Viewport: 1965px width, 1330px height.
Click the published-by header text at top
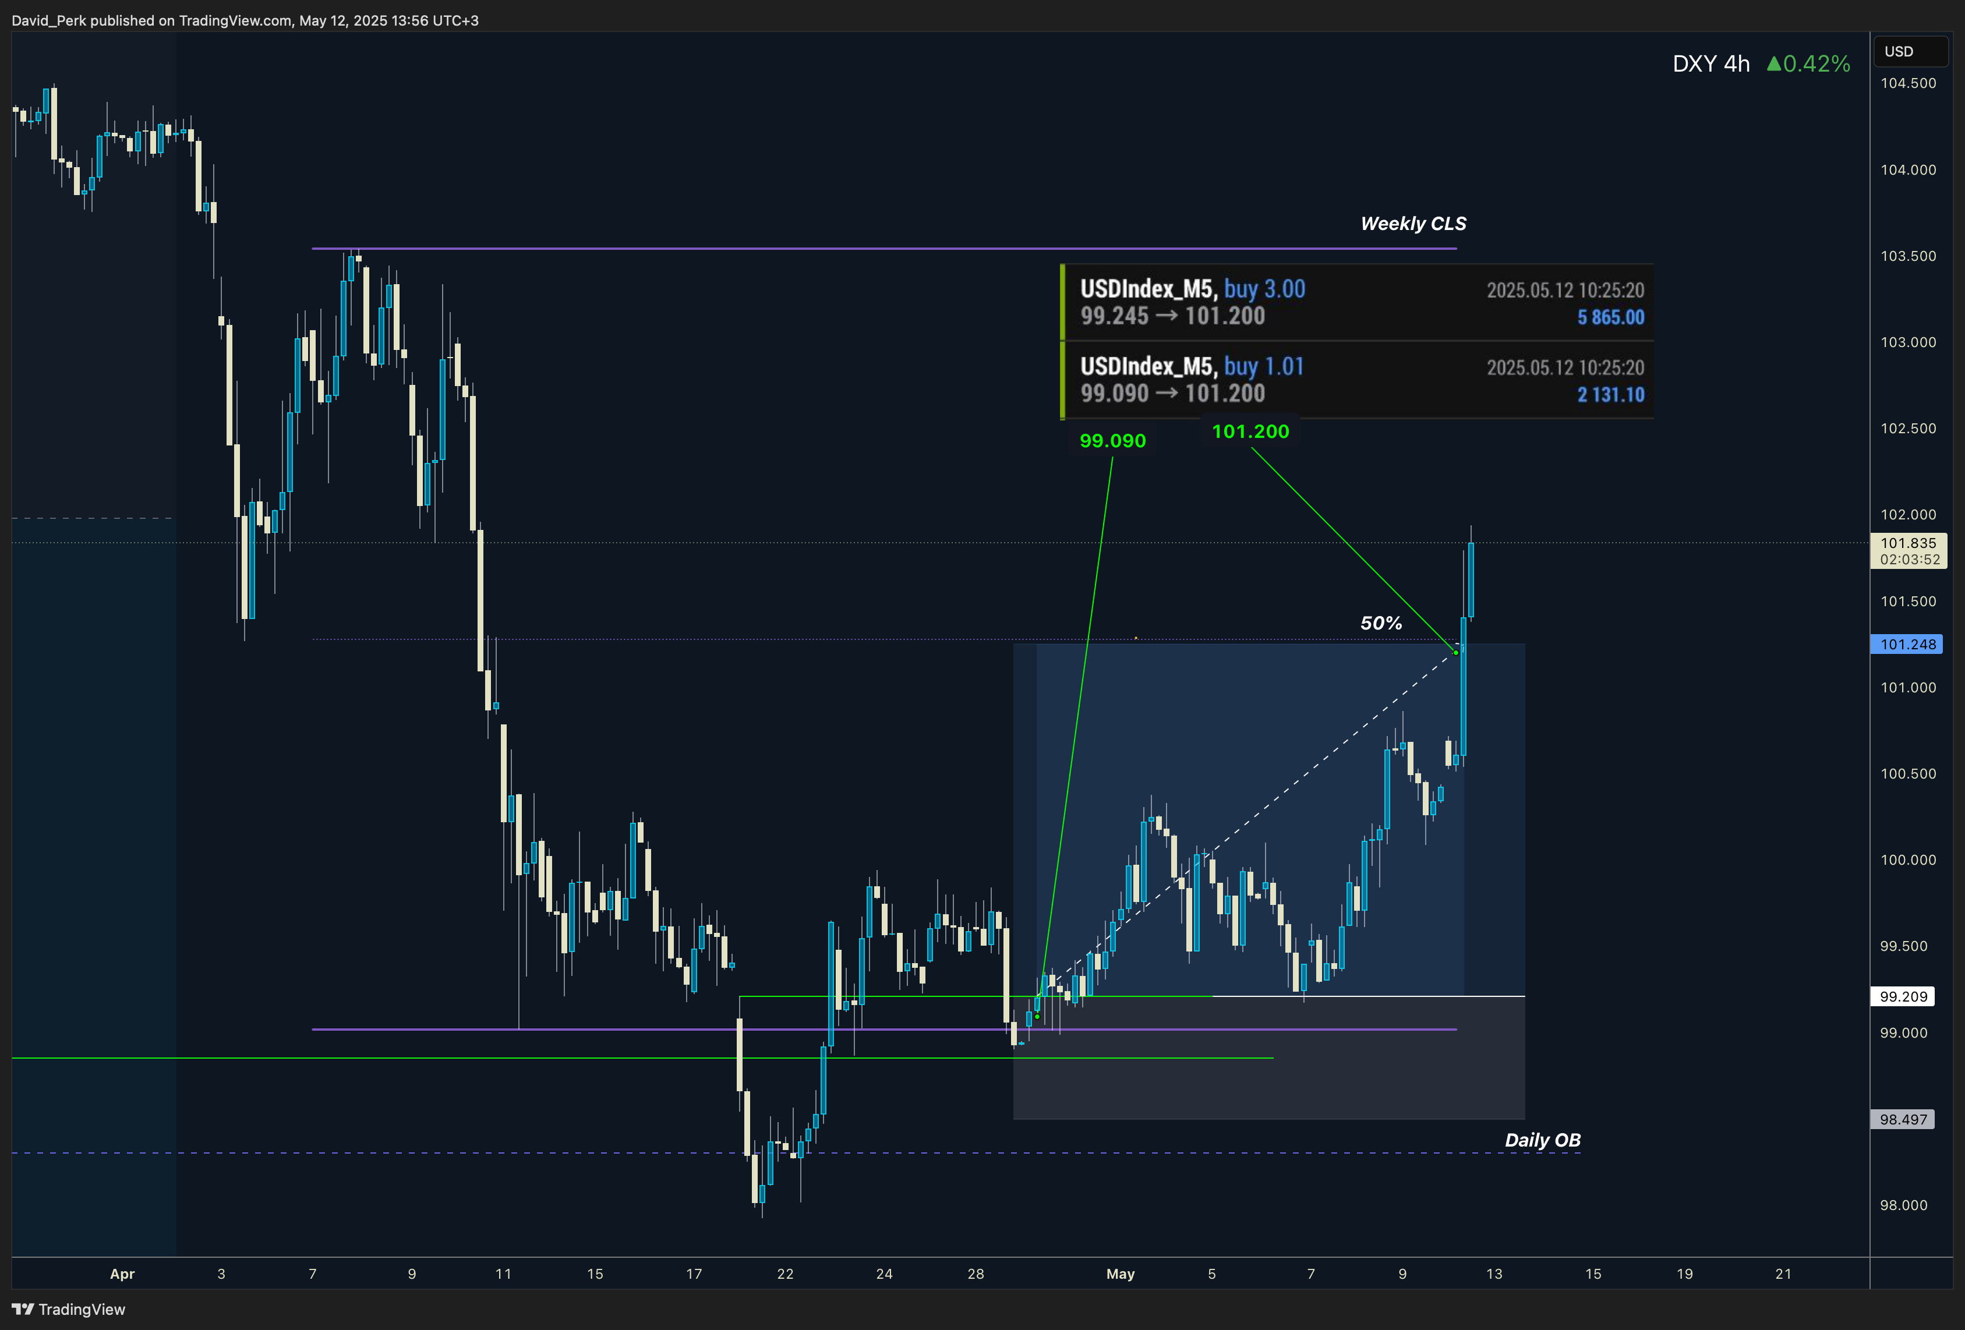click(x=245, y=20)
